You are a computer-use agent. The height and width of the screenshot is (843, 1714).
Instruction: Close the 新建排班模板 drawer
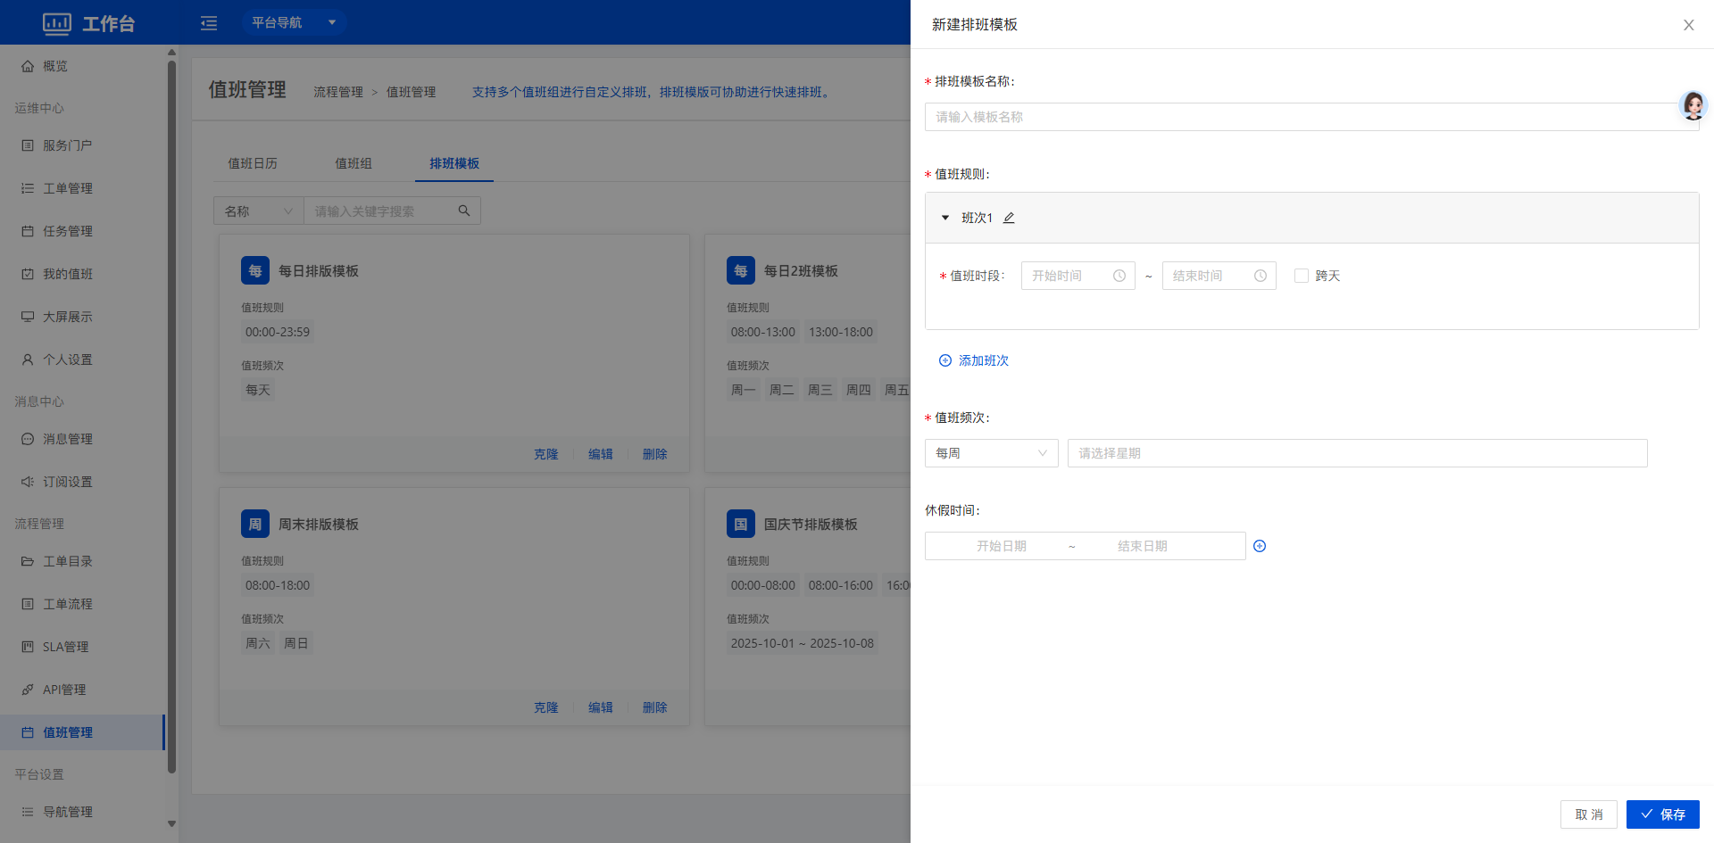[x=1688, y=25]
